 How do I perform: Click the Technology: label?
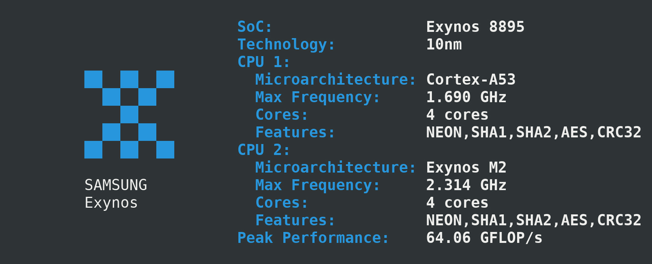pos(286,44)
